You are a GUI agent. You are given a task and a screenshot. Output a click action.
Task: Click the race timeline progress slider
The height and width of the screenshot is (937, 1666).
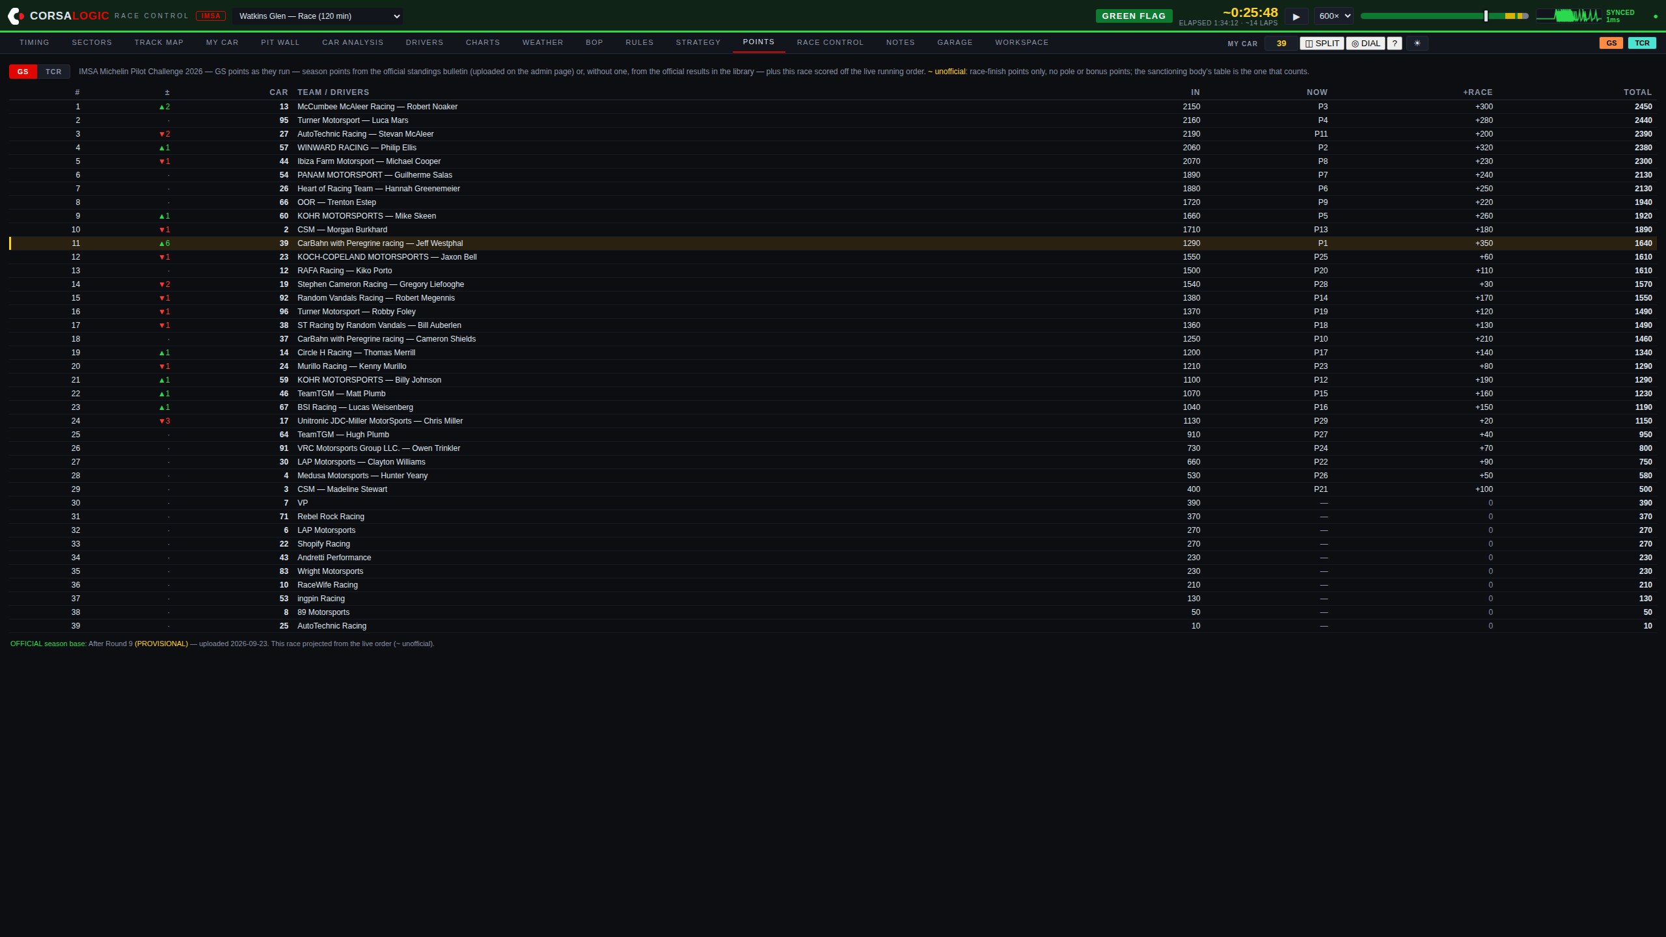coord(1445,16)
